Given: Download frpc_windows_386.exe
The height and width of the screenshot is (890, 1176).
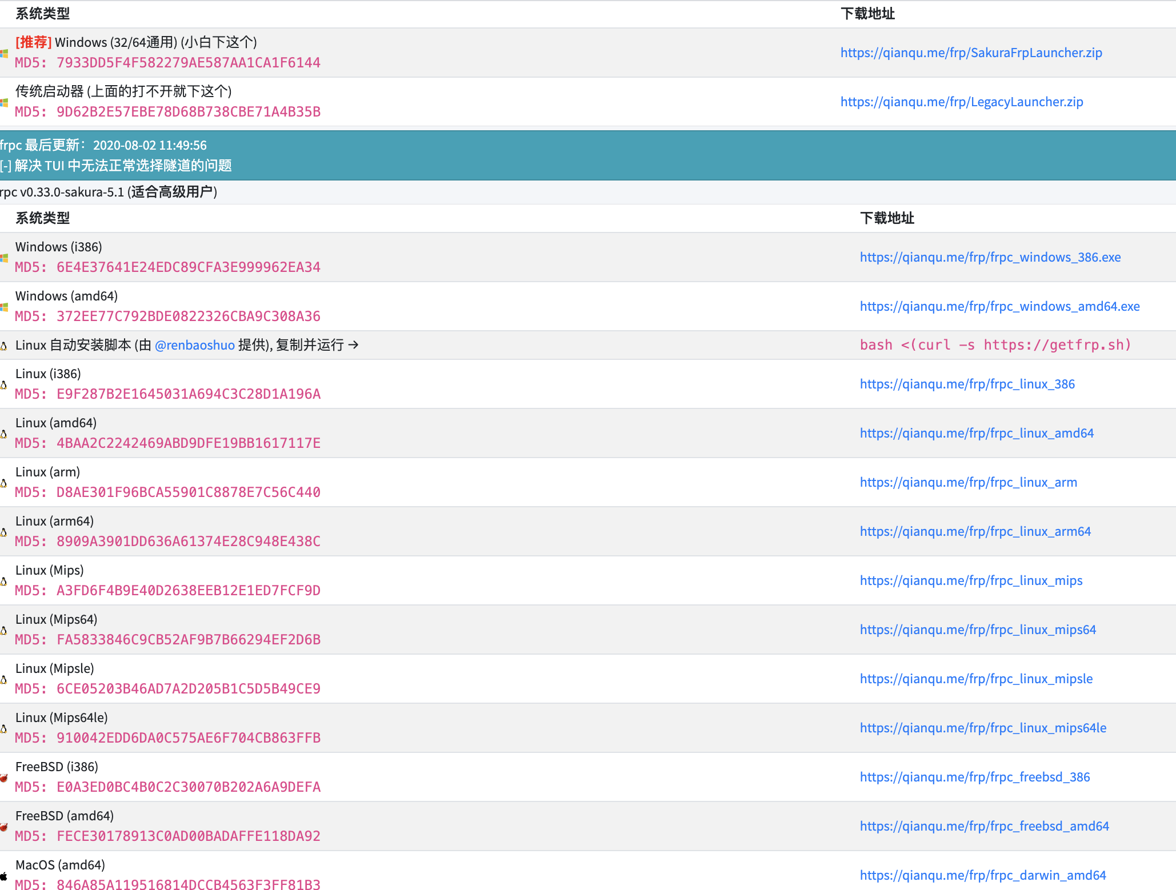Looking at the screenshot, I should (x=990, y=257).
